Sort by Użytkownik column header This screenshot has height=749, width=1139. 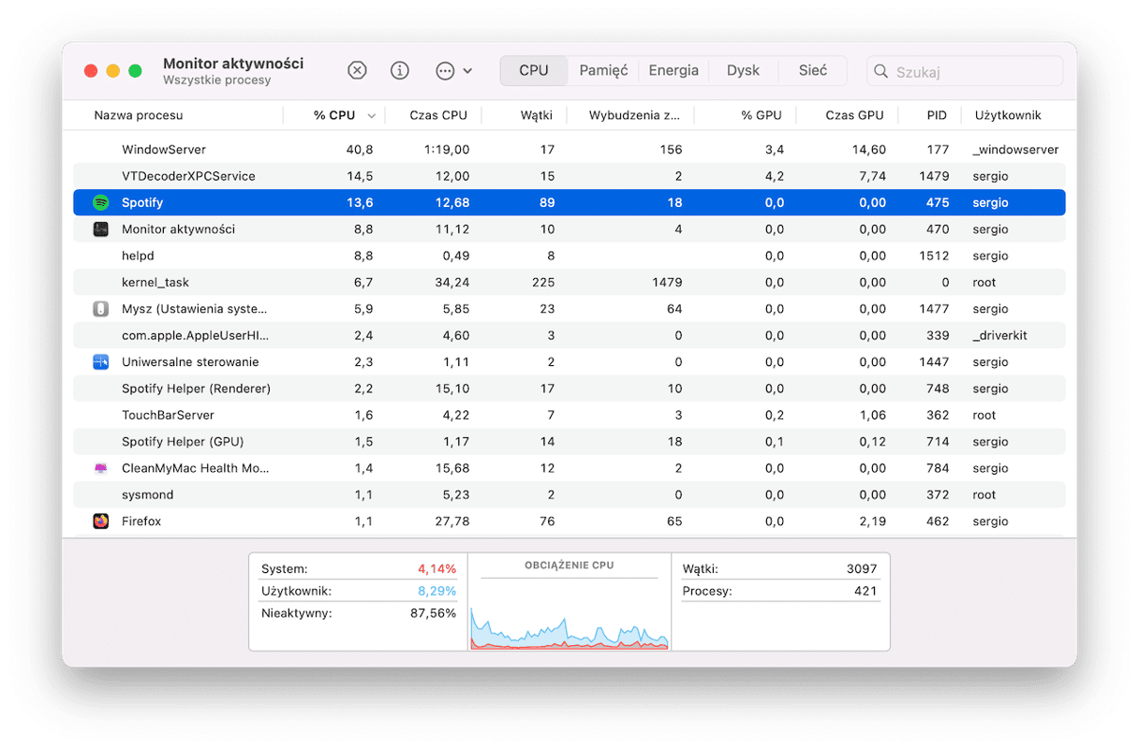click(x=1008, y=115)
